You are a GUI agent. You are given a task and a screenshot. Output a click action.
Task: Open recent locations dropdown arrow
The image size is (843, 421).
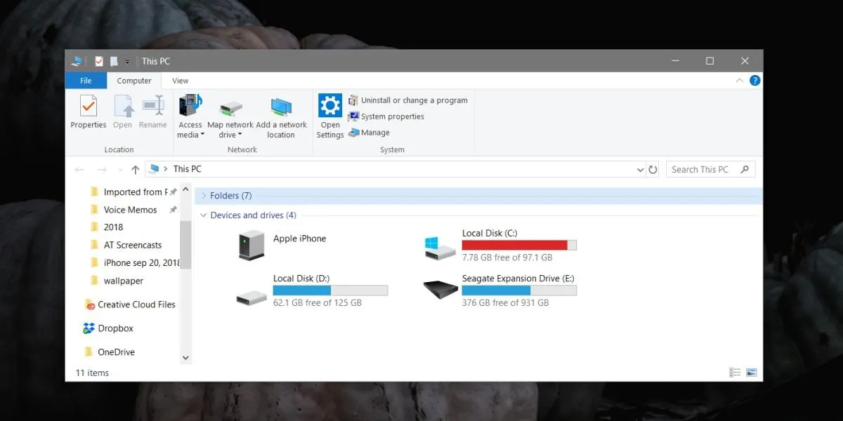(119, 170)
